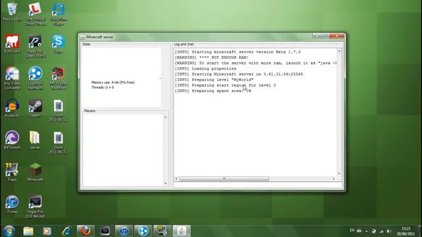Click the EN language indicator
This screenshot has height=237, width=422.
352,230
